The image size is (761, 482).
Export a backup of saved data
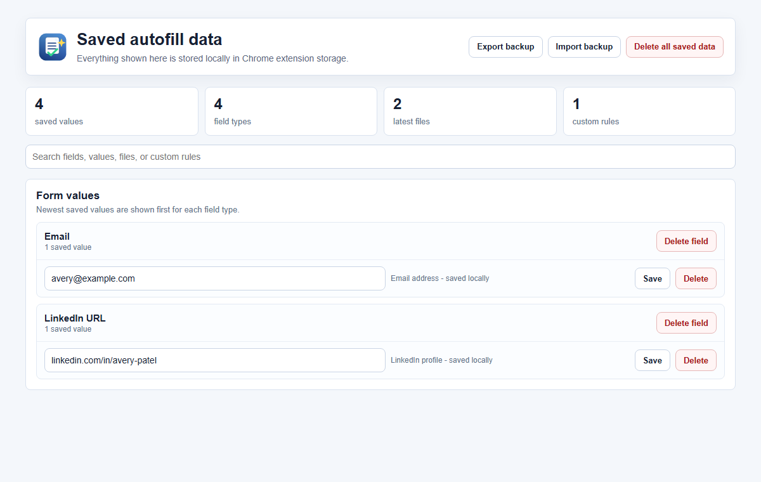505,47
